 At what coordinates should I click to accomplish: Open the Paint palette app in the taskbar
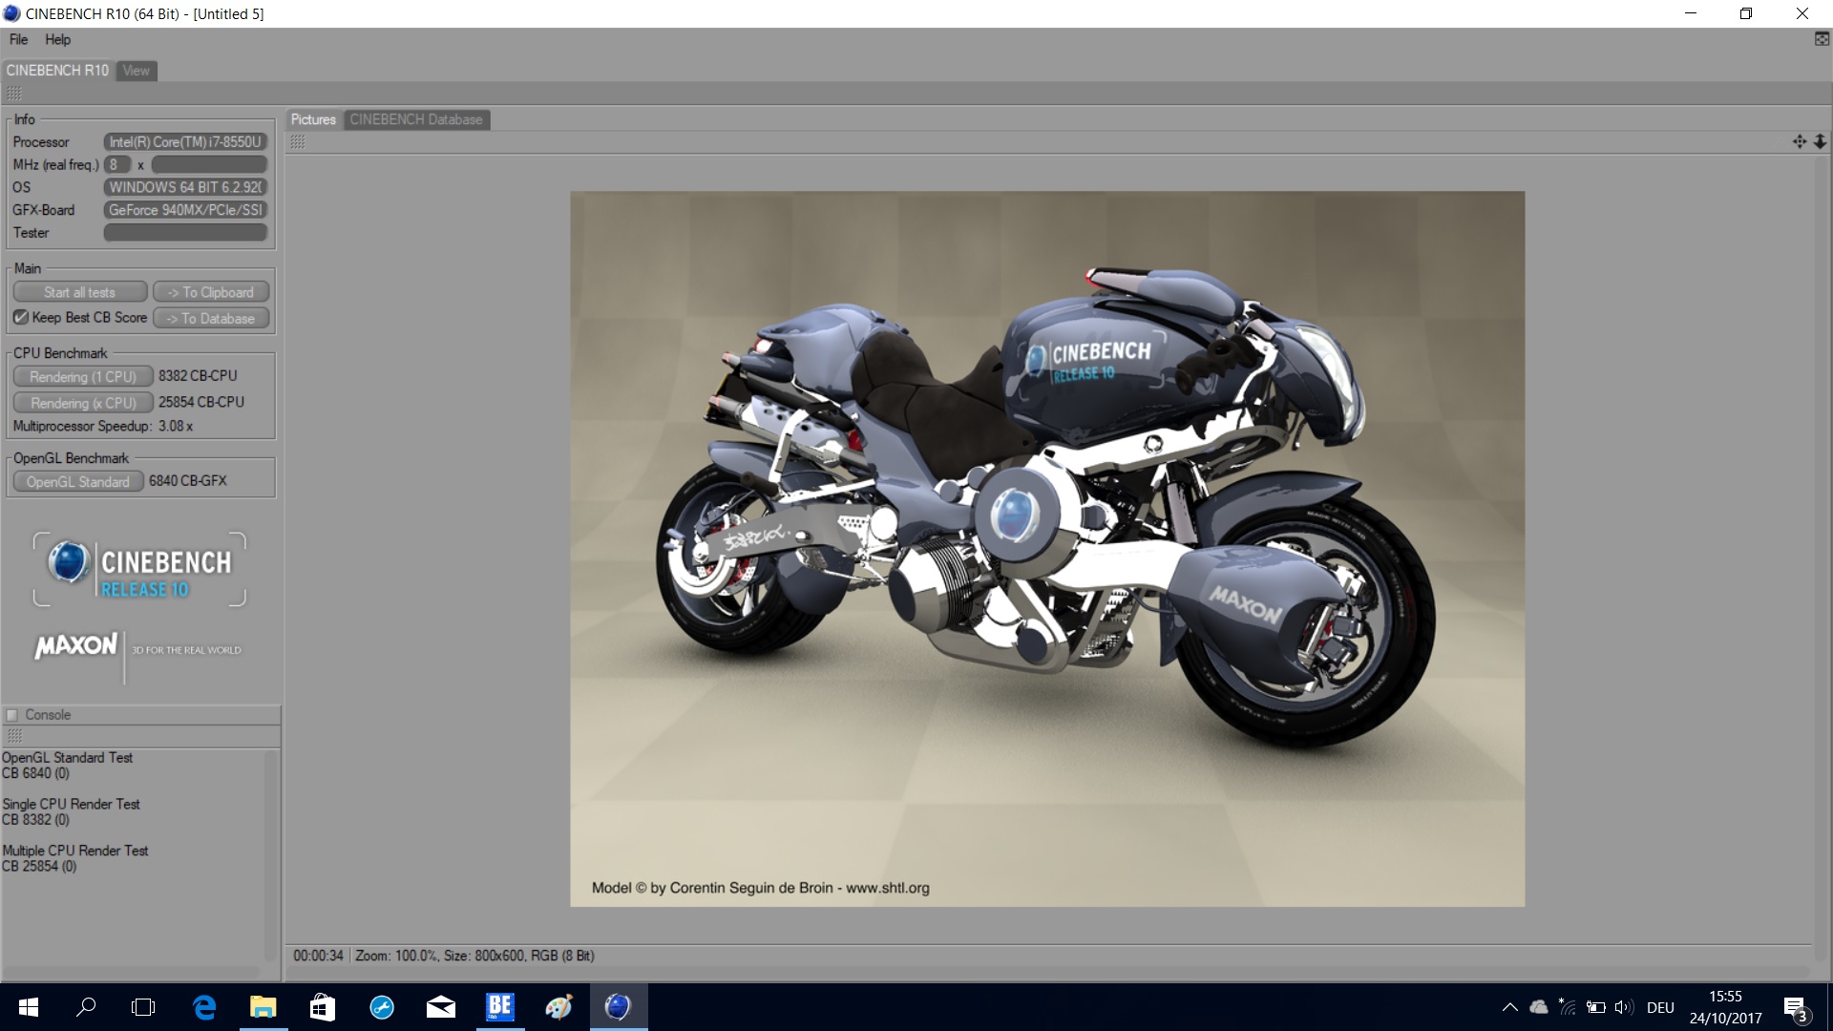[x=558, y=1007]
